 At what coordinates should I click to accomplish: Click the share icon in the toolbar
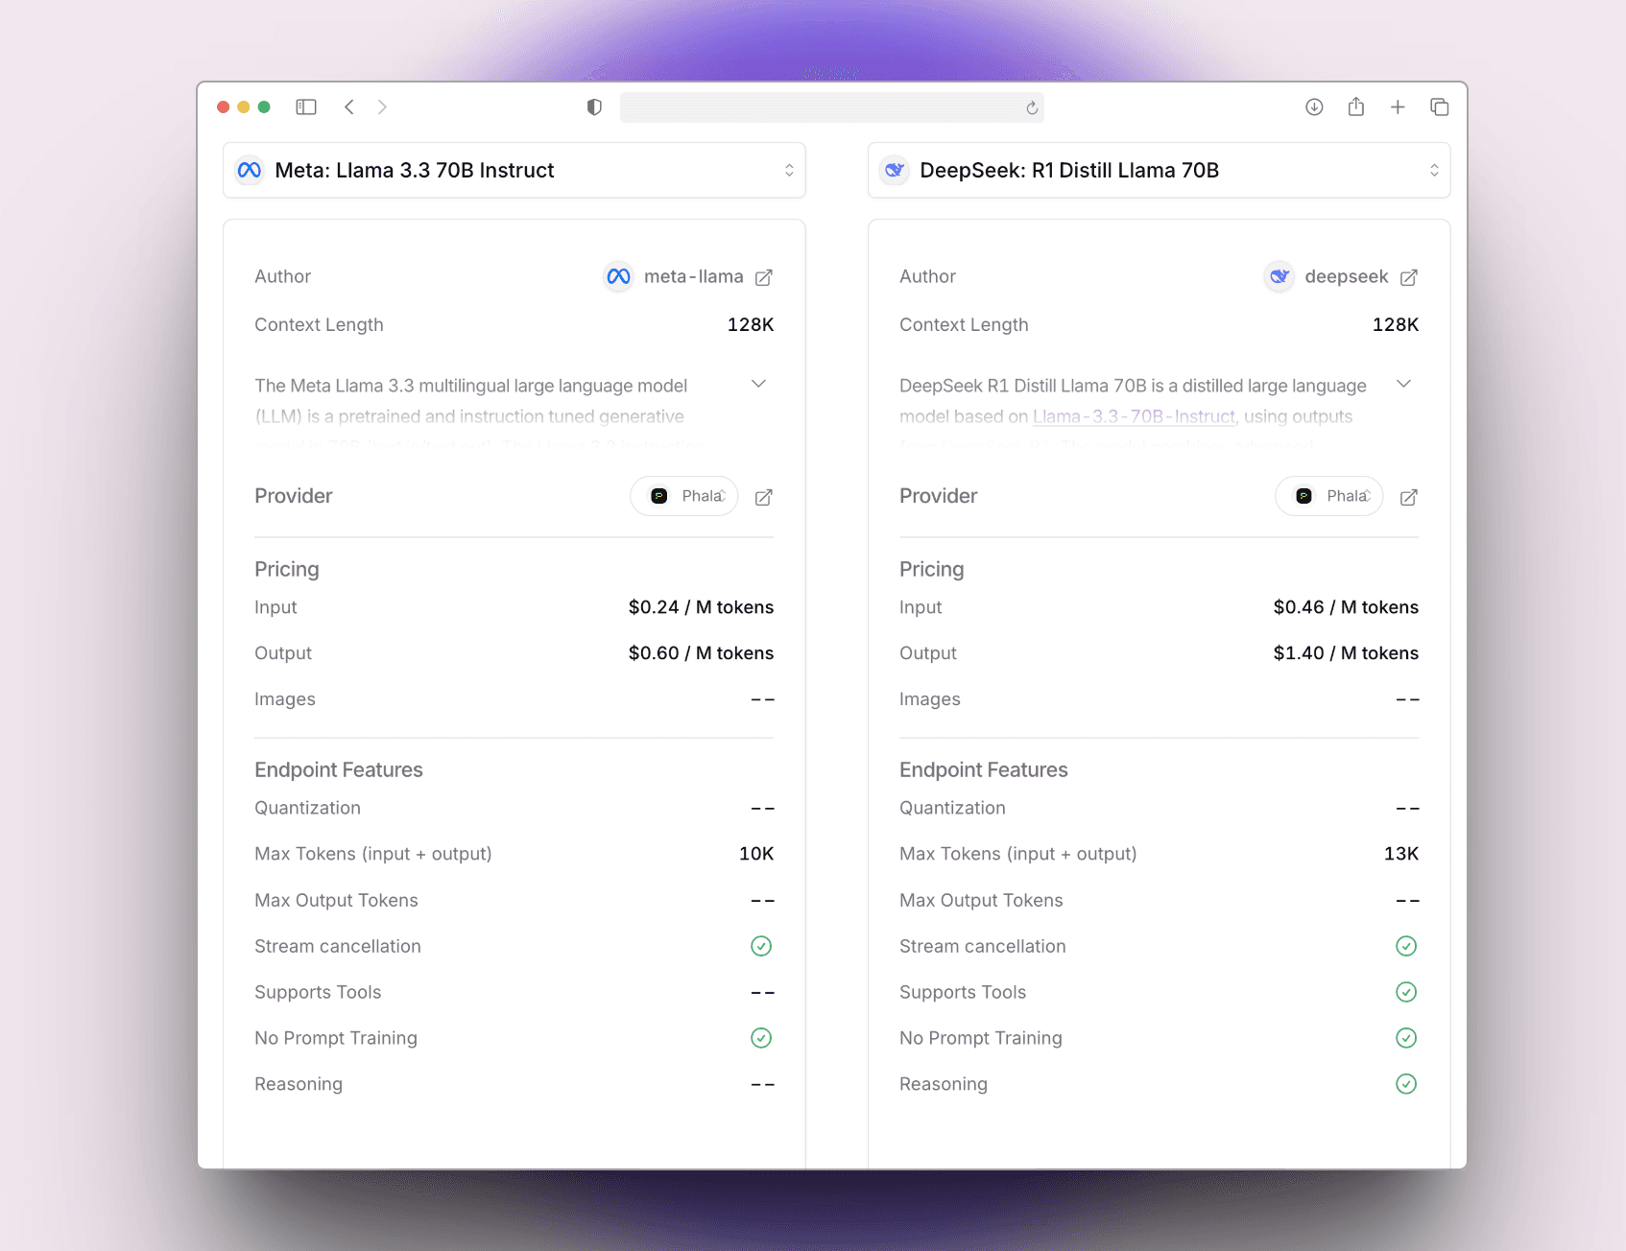point(1355,107)
